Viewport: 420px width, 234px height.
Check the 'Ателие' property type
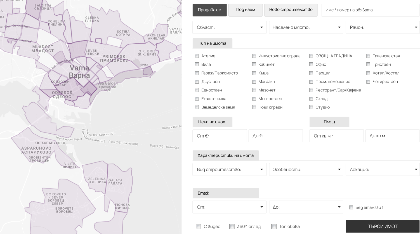[x=197, y=56]
